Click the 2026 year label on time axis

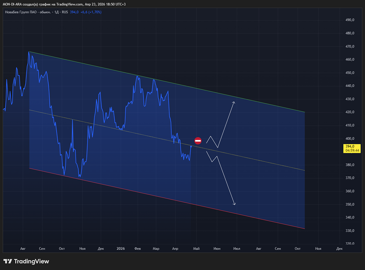click(120, 248)
